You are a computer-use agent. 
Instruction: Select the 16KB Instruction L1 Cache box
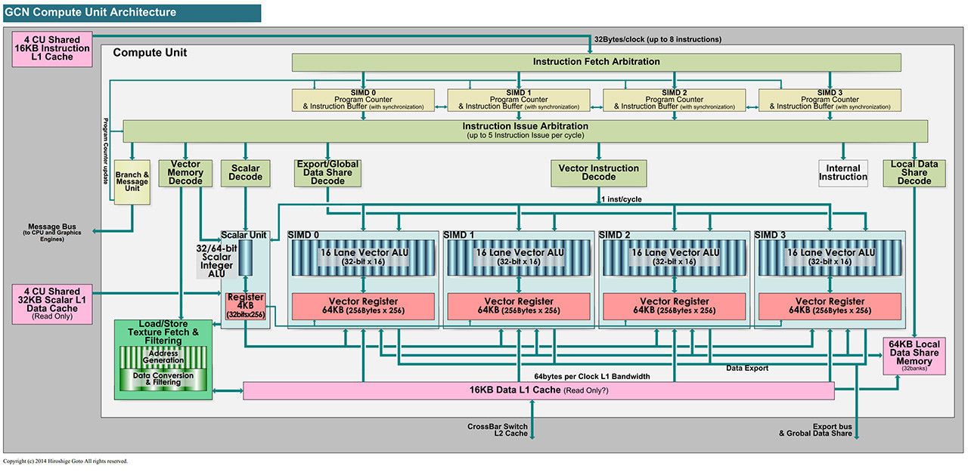[x=51, y=48]
